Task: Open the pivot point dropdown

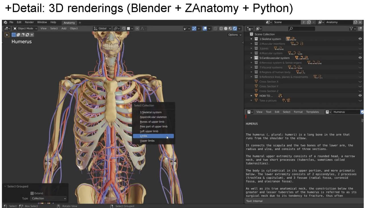Action: 117,29
